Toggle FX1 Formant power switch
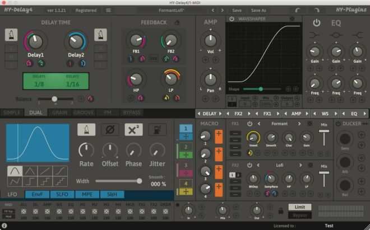Viewport: 370px width, 230px height. (249, 123)
